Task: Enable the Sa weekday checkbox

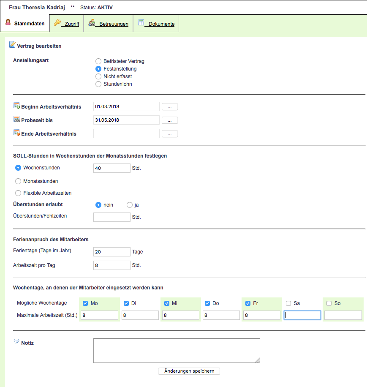Action: click(288, 303)
